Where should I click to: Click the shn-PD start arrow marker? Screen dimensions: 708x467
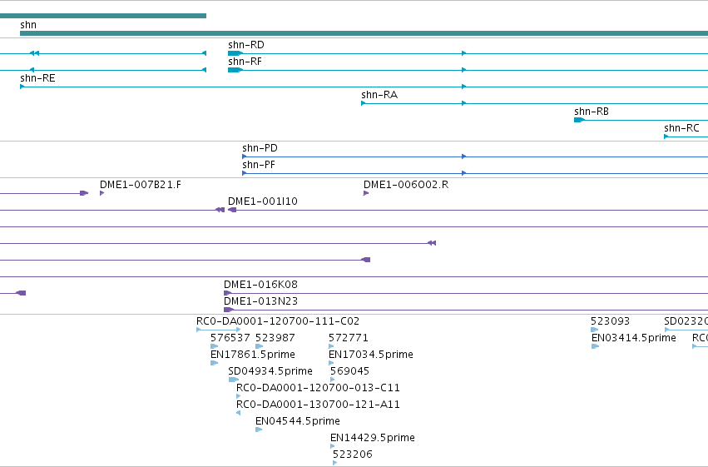tap(245, 156)
